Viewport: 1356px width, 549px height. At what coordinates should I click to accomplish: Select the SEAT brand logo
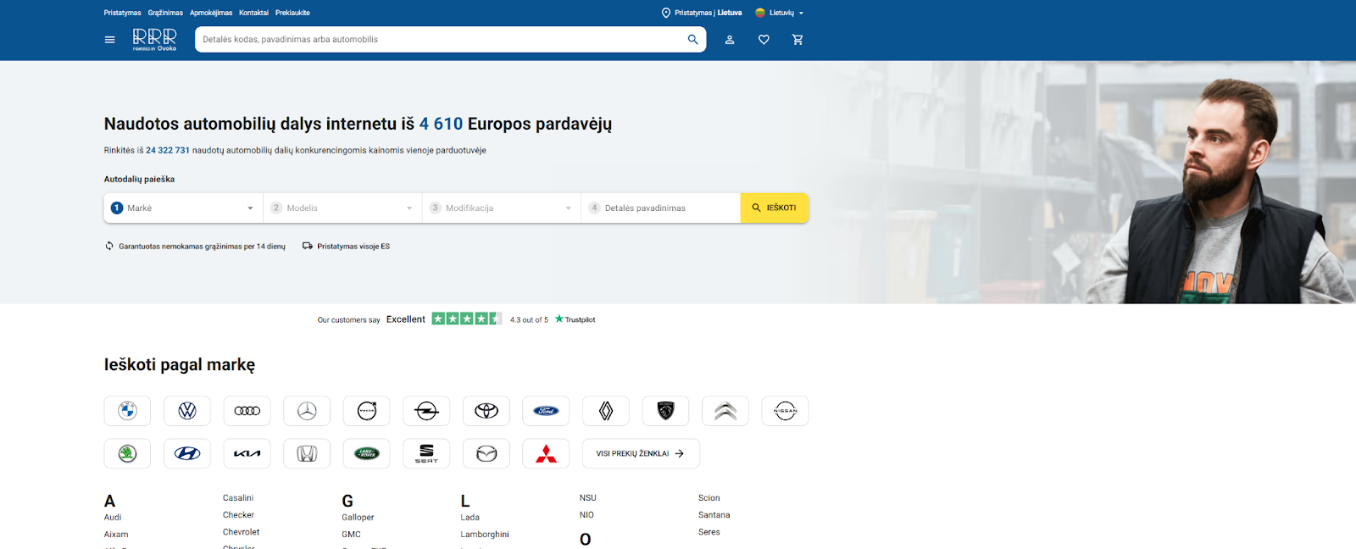[426, 453]
